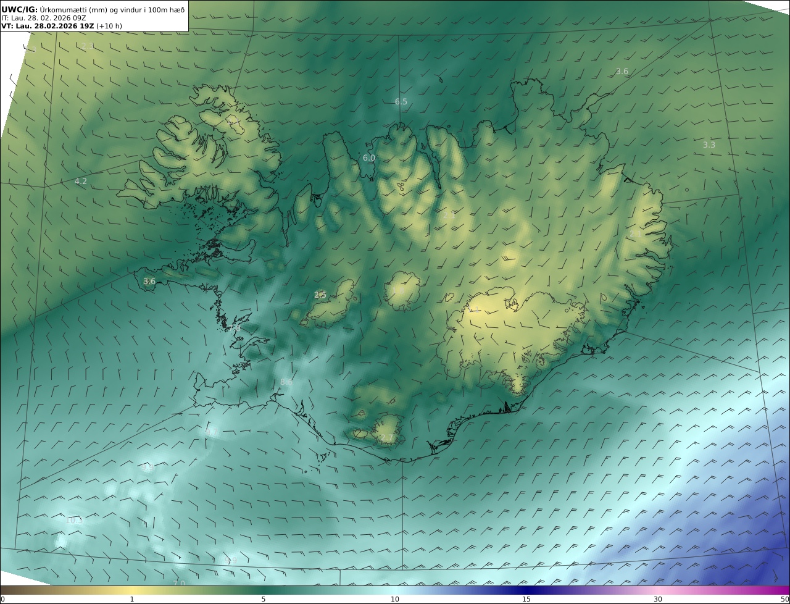Click the 4.2 precipitation value label

point(81,181)
